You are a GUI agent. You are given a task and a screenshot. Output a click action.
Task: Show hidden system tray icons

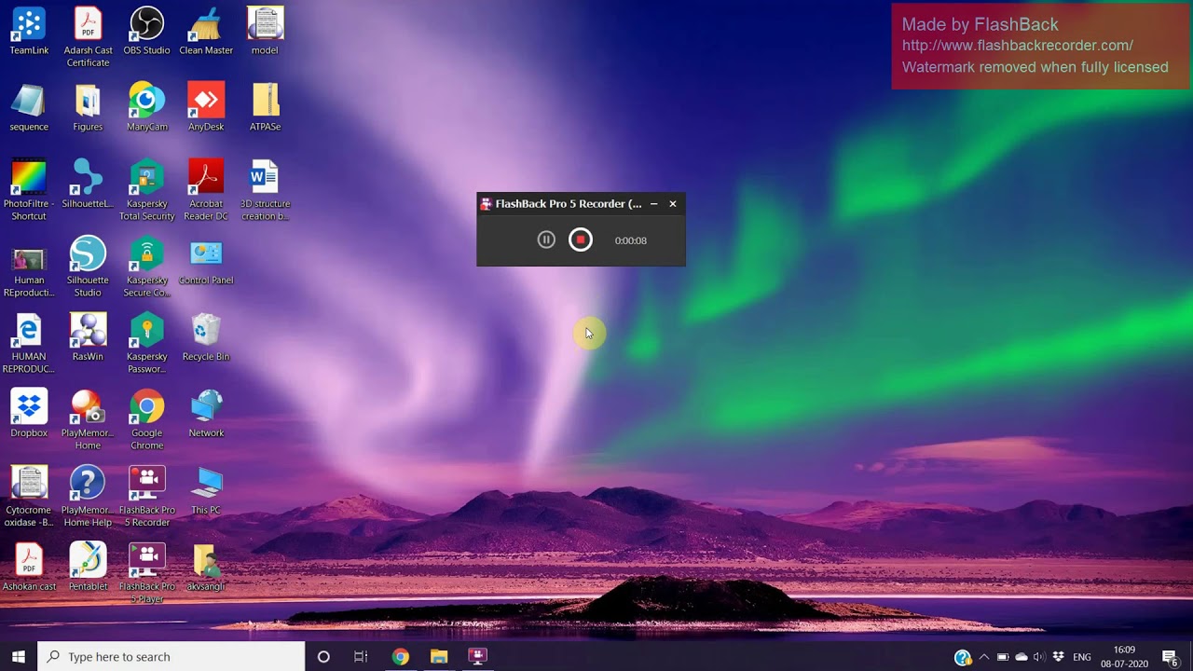(x=983, y=657)
